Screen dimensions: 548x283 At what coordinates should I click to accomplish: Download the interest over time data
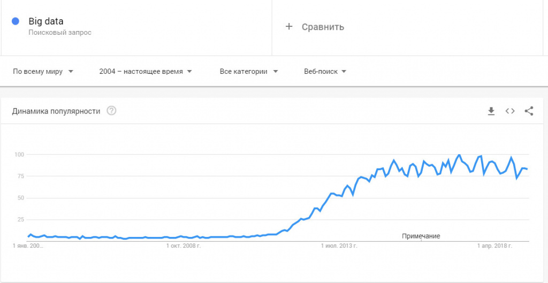point(491,111)
